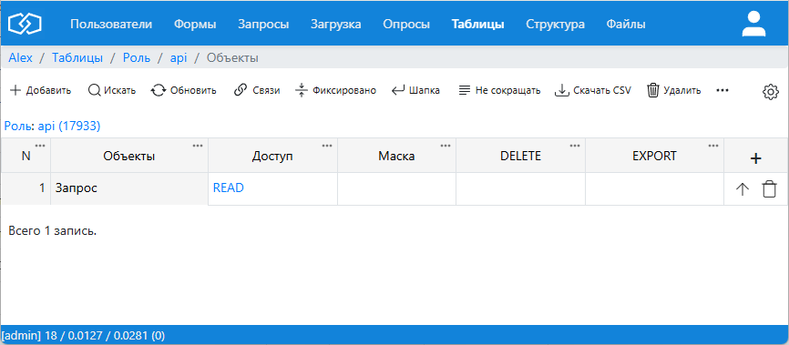The height and width of the screenshot is (345, 789).
Task: Go to the Таблицы breadcrumb link
Action: pos(77,58)
